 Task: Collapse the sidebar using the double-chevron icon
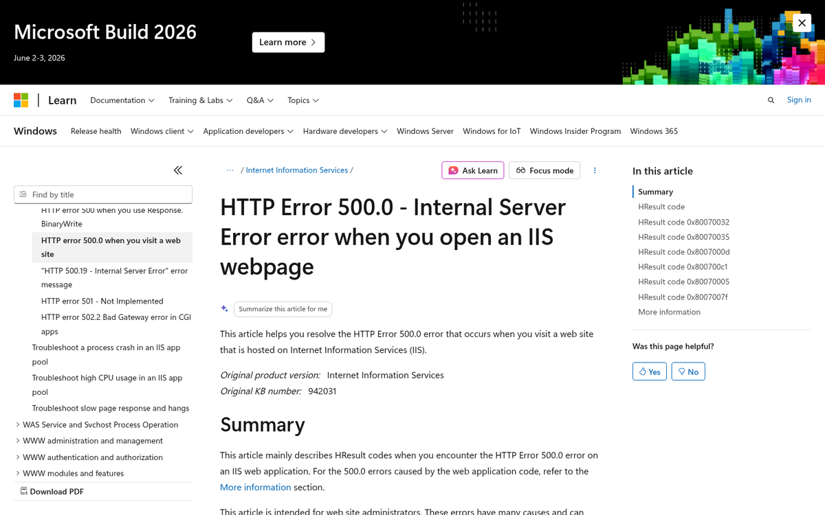(x=178, y=170)
